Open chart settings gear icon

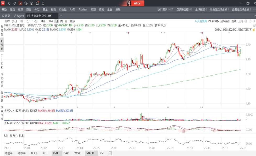[x=246, y=21]
